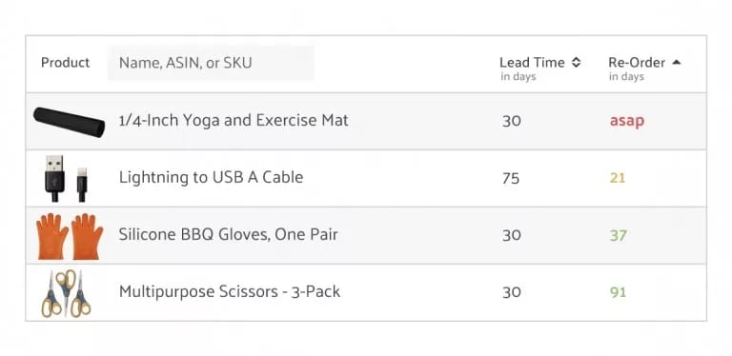Screen dimensions: 732x356
Task: Open the scissors 3-pack thumbnail
Action: click(x=66, y=293)
